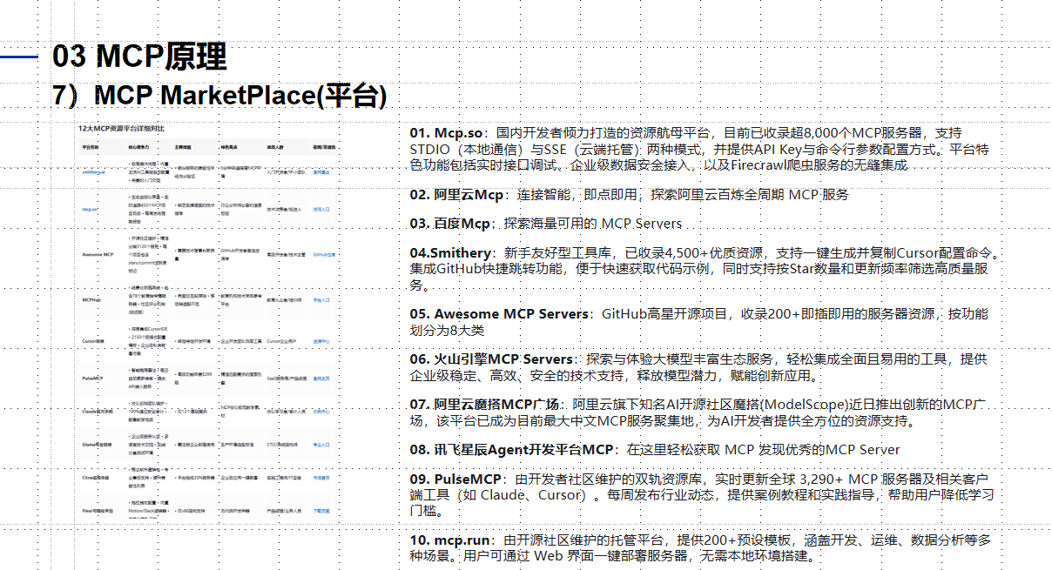Select the "Claude官方示例" table row name

[x=98, y=412]
